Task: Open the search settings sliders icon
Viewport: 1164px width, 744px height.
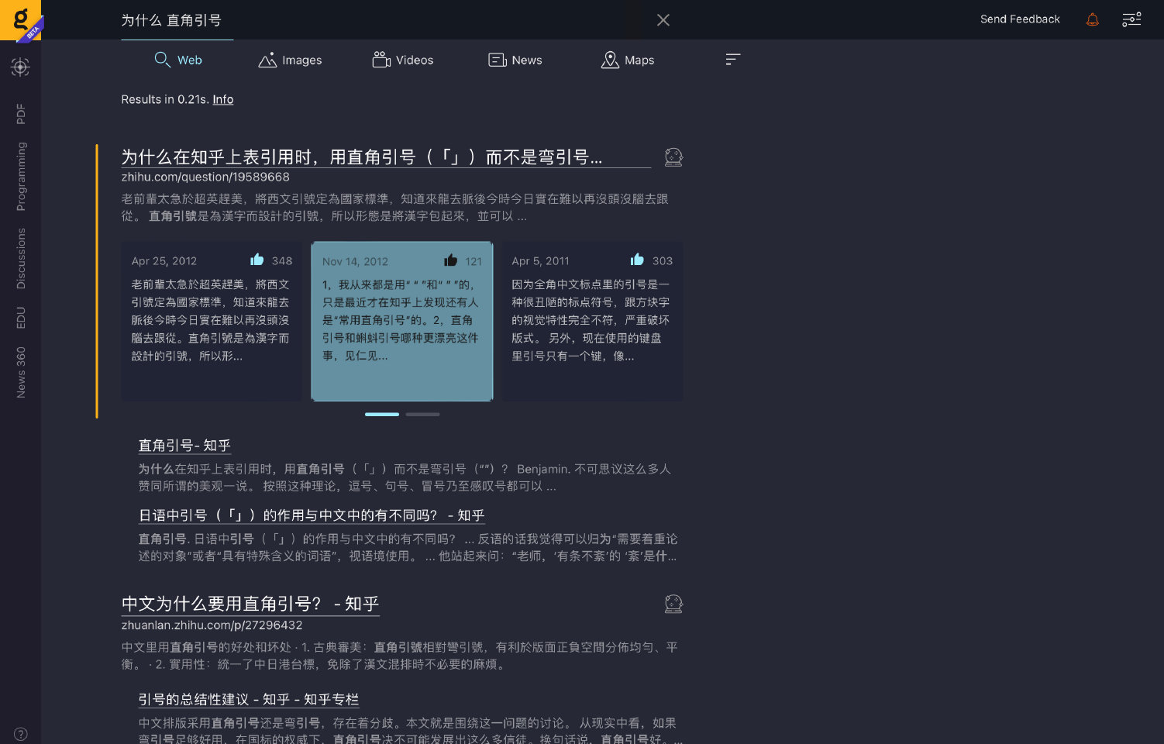Action: click(1131, 19)
